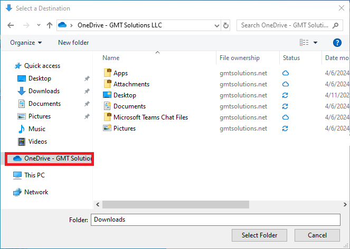Click the pin icon beside Downloads

click(x=87, y=91)
